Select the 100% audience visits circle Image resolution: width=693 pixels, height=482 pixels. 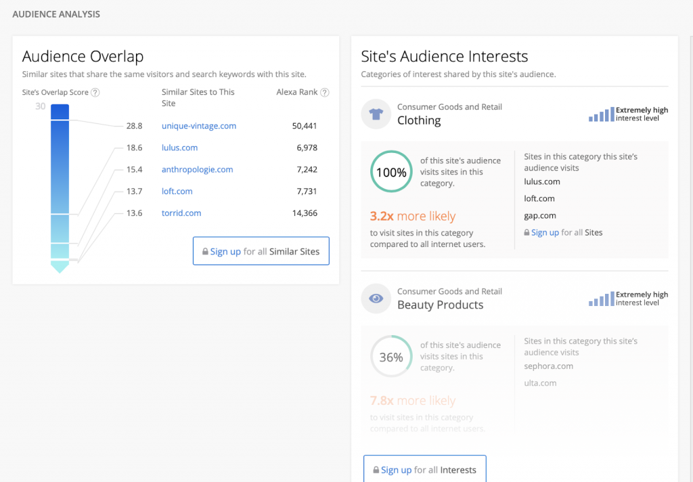click(x=391, y=172)
